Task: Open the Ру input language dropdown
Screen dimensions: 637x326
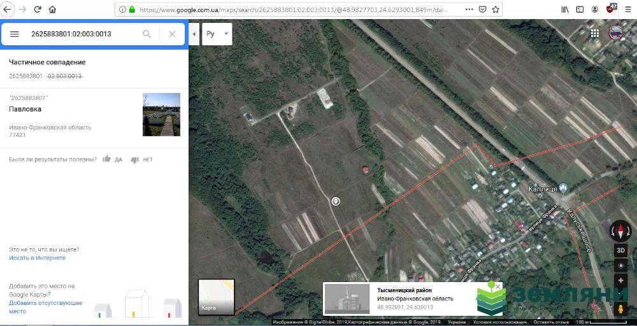Action: (x=217, y=34)
